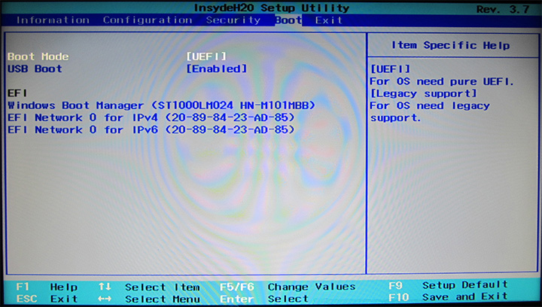Click the up/down arrows Select Item hint
The width and height of the screenshot is (542, 307).
[x=149, y=287]
